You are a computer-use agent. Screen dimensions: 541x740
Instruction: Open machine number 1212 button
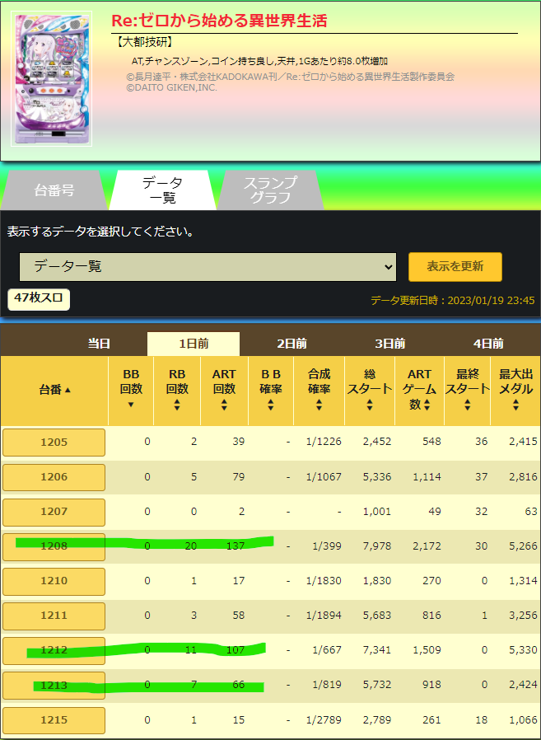click(54, 651)
